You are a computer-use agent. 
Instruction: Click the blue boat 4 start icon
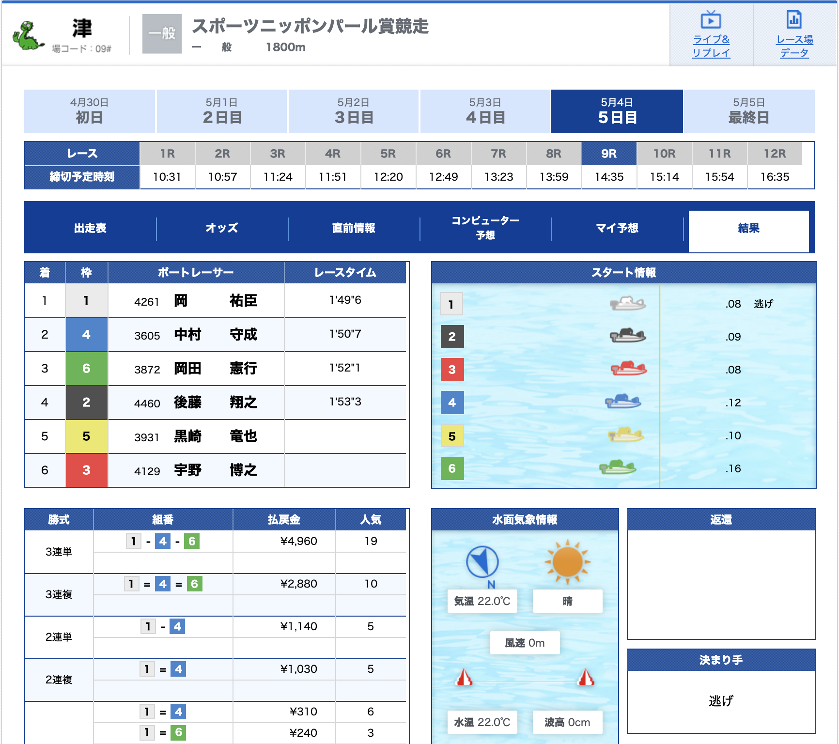pos(623,402)
